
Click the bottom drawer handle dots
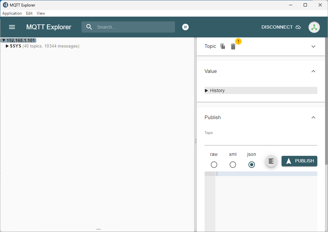pyautogui.click(x=98, y=229)
